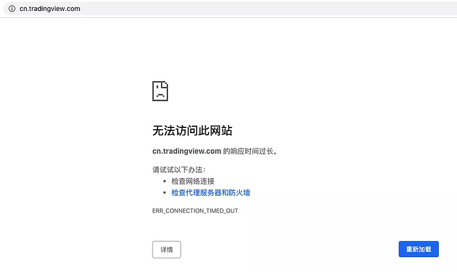Select the cn.tradingview.com URL in address bar
The width and height of the screenshot is (457, 272).
[50, 9]
